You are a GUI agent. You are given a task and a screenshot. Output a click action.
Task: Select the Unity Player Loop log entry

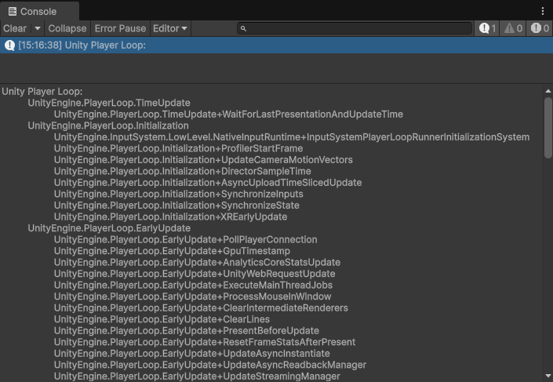tap(276, 45)
